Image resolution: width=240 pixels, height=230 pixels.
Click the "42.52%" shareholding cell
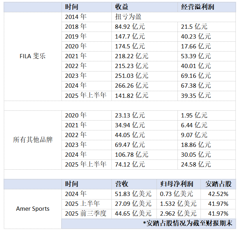[x=218, y=194]
